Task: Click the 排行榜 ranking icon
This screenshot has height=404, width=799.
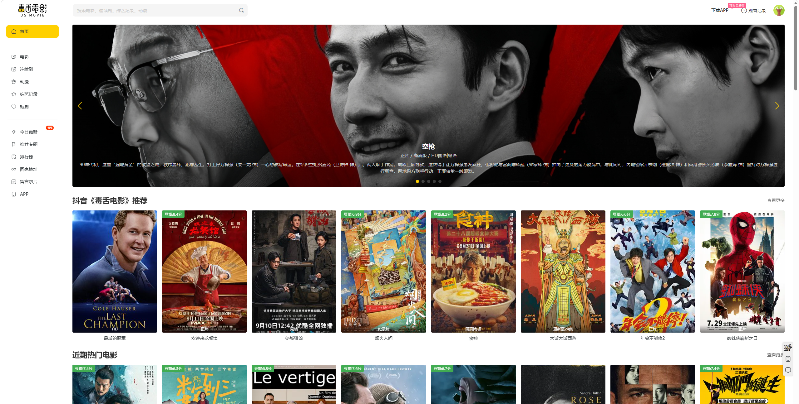Action: tap(14, 157)
